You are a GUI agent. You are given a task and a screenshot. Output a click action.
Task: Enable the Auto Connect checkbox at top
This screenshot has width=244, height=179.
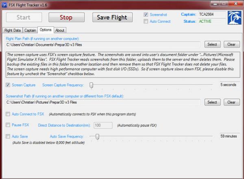(x=146, y=22)
